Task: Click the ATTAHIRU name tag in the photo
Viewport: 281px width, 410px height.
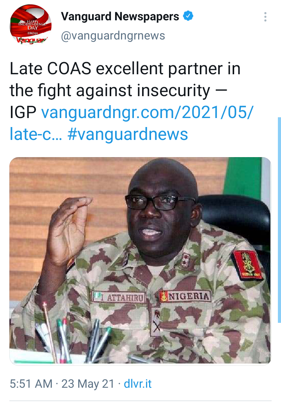Action: (x=118, y=297)
